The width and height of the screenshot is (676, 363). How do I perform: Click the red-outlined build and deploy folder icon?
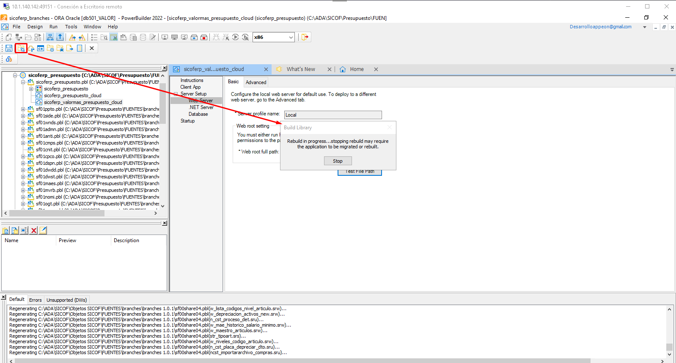click(21, 48)
